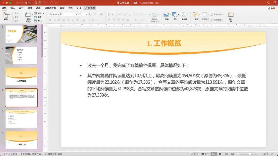Click the zoom in plus button
Screen dimensions: 278x156
[259, 154]
